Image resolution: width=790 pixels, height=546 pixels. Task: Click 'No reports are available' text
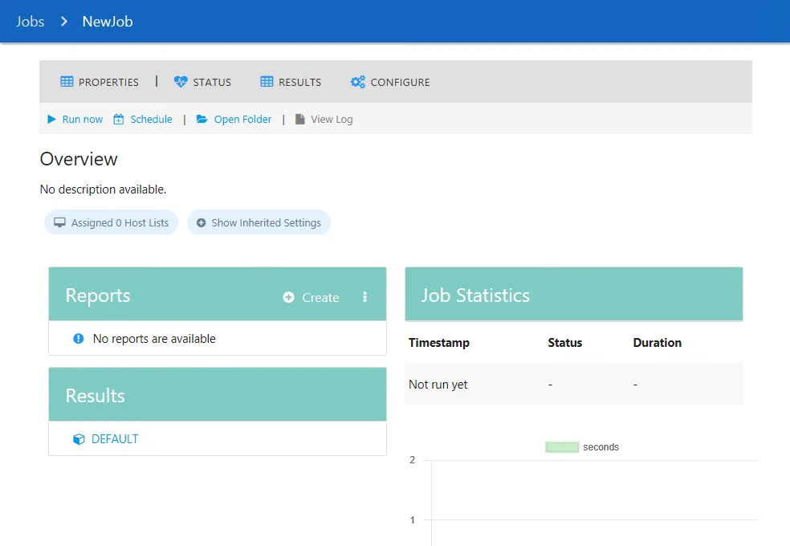pyautogui.click(x=154, y=339)
